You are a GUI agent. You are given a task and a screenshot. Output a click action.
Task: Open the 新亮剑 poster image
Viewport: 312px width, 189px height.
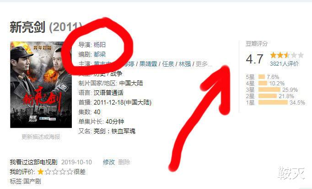[x=41, y=84]
